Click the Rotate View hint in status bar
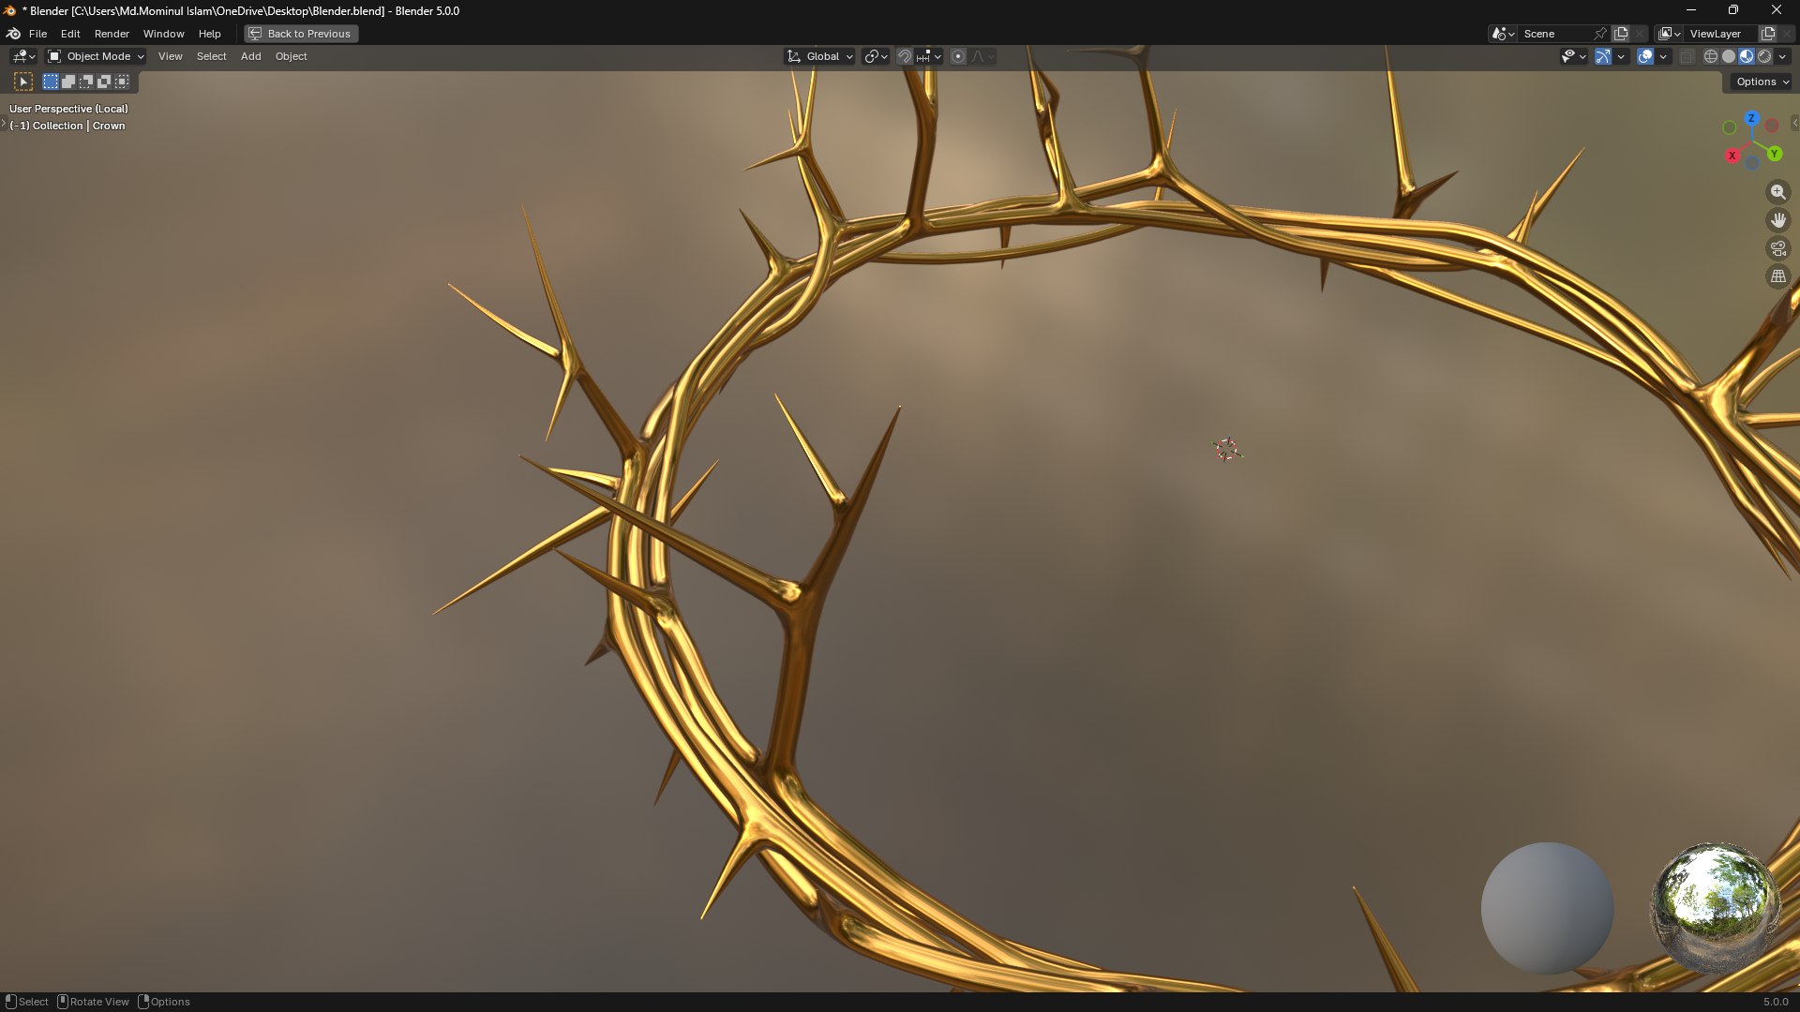The image size is (1800, 1012). click(93, 1002)
